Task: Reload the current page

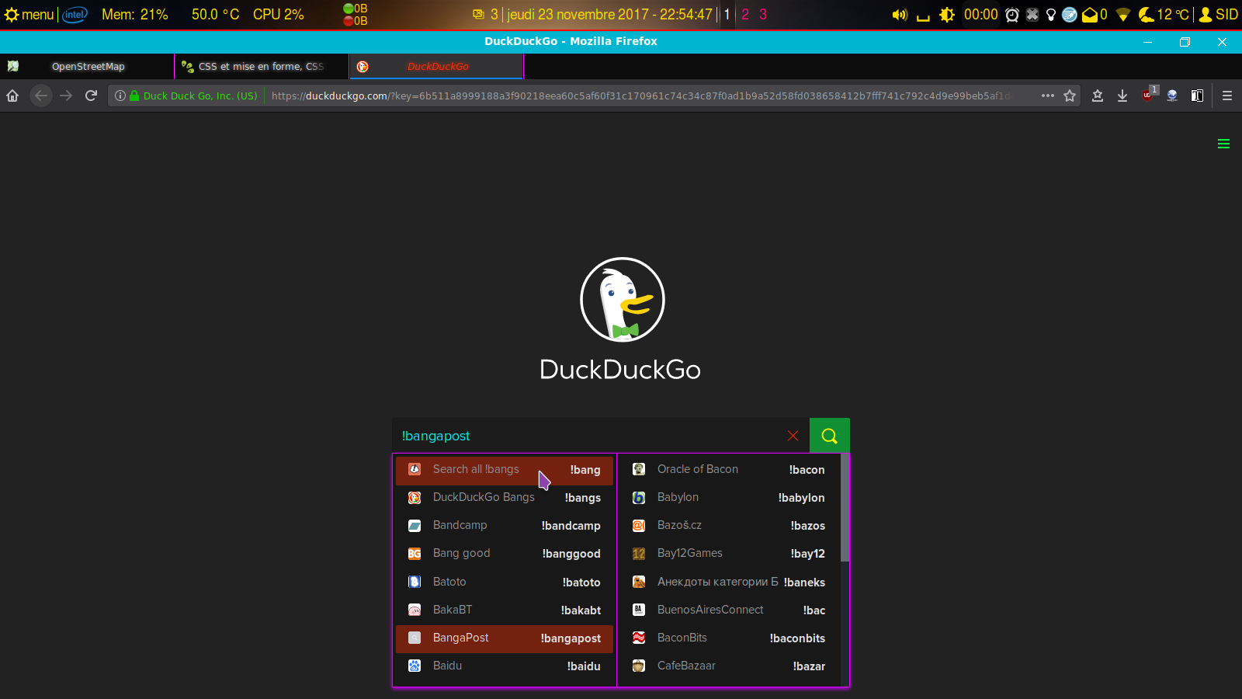Action: 91,96
